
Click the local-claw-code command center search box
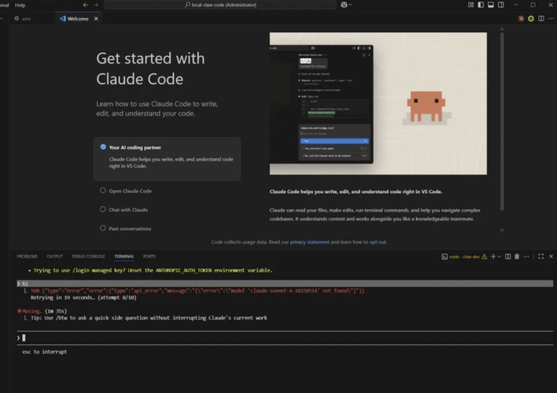point(220,5)
